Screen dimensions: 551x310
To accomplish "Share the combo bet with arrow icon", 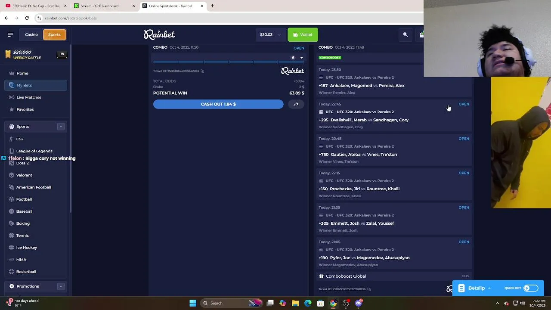I will [296, 104].
